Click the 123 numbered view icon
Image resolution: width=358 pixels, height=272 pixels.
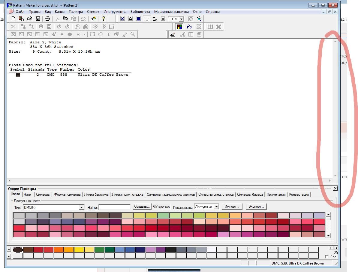click(189, 27)
